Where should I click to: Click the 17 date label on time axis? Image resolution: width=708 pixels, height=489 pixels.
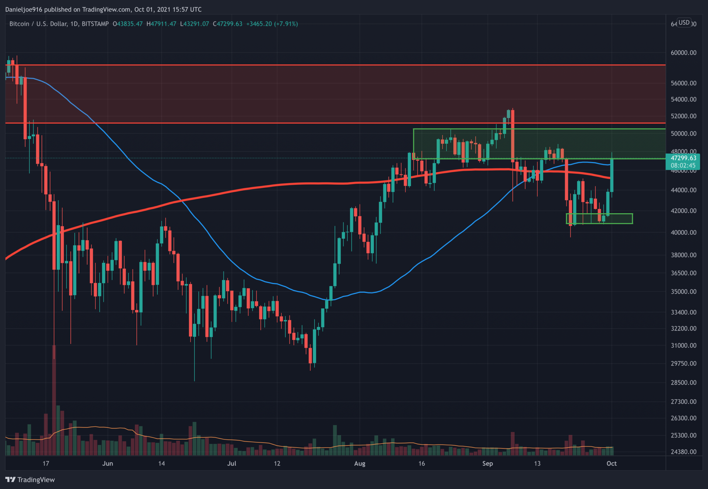46,464
